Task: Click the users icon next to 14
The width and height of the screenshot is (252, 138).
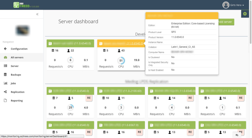Action: [x=170, y=98]
